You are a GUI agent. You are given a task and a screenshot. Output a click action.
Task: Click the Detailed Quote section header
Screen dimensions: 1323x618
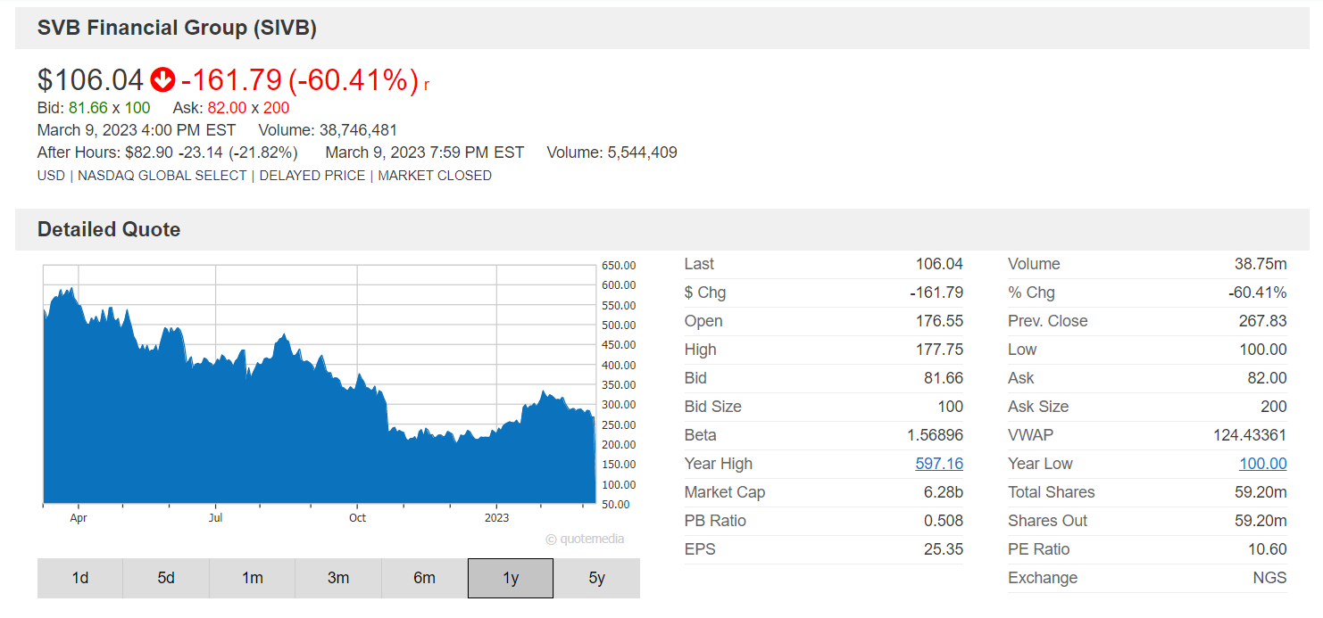point(109,229)
